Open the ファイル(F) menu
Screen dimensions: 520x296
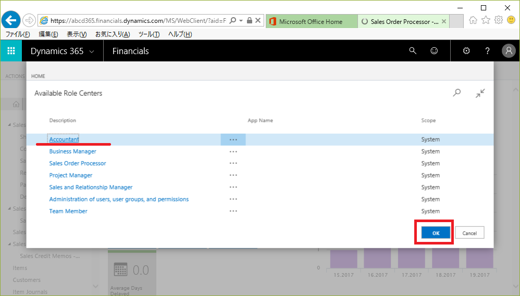(x=18, y=34)
